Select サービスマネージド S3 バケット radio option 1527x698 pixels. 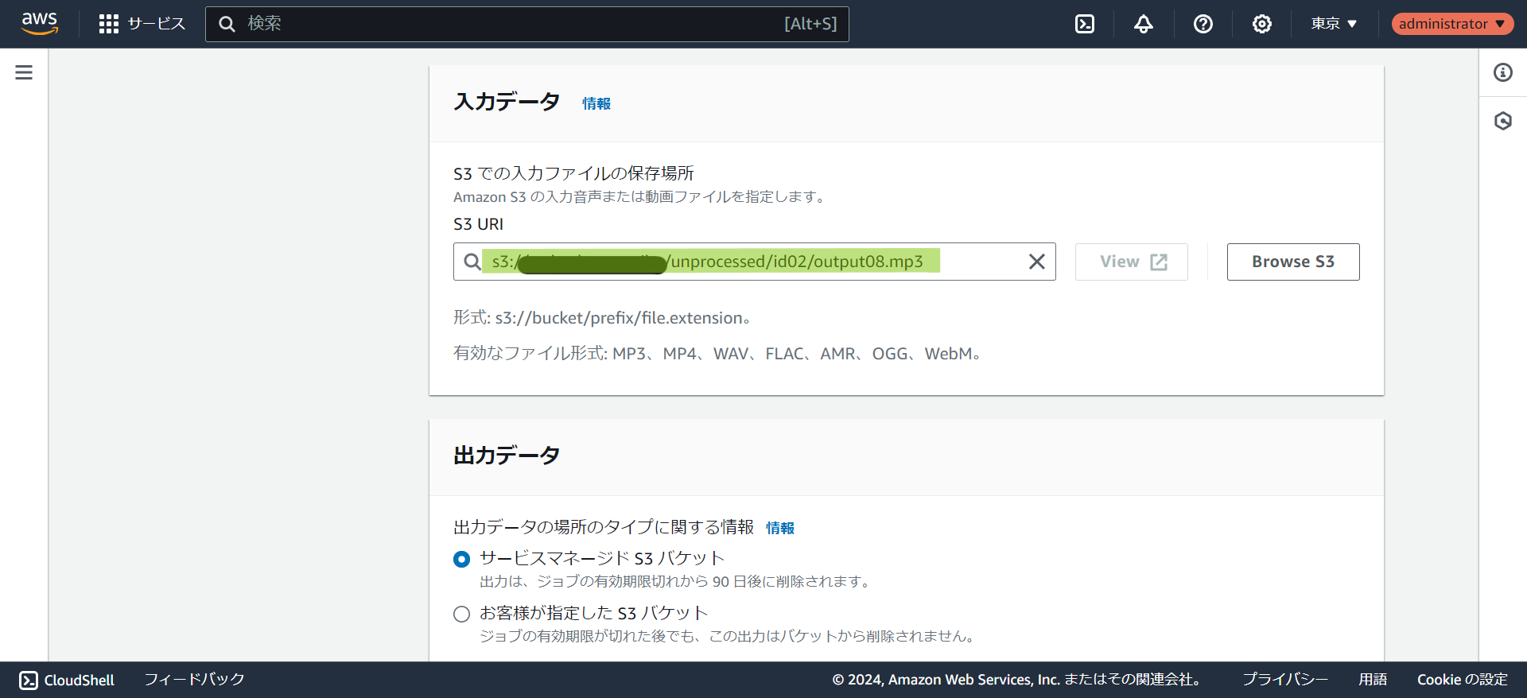(x=461, y=559)
